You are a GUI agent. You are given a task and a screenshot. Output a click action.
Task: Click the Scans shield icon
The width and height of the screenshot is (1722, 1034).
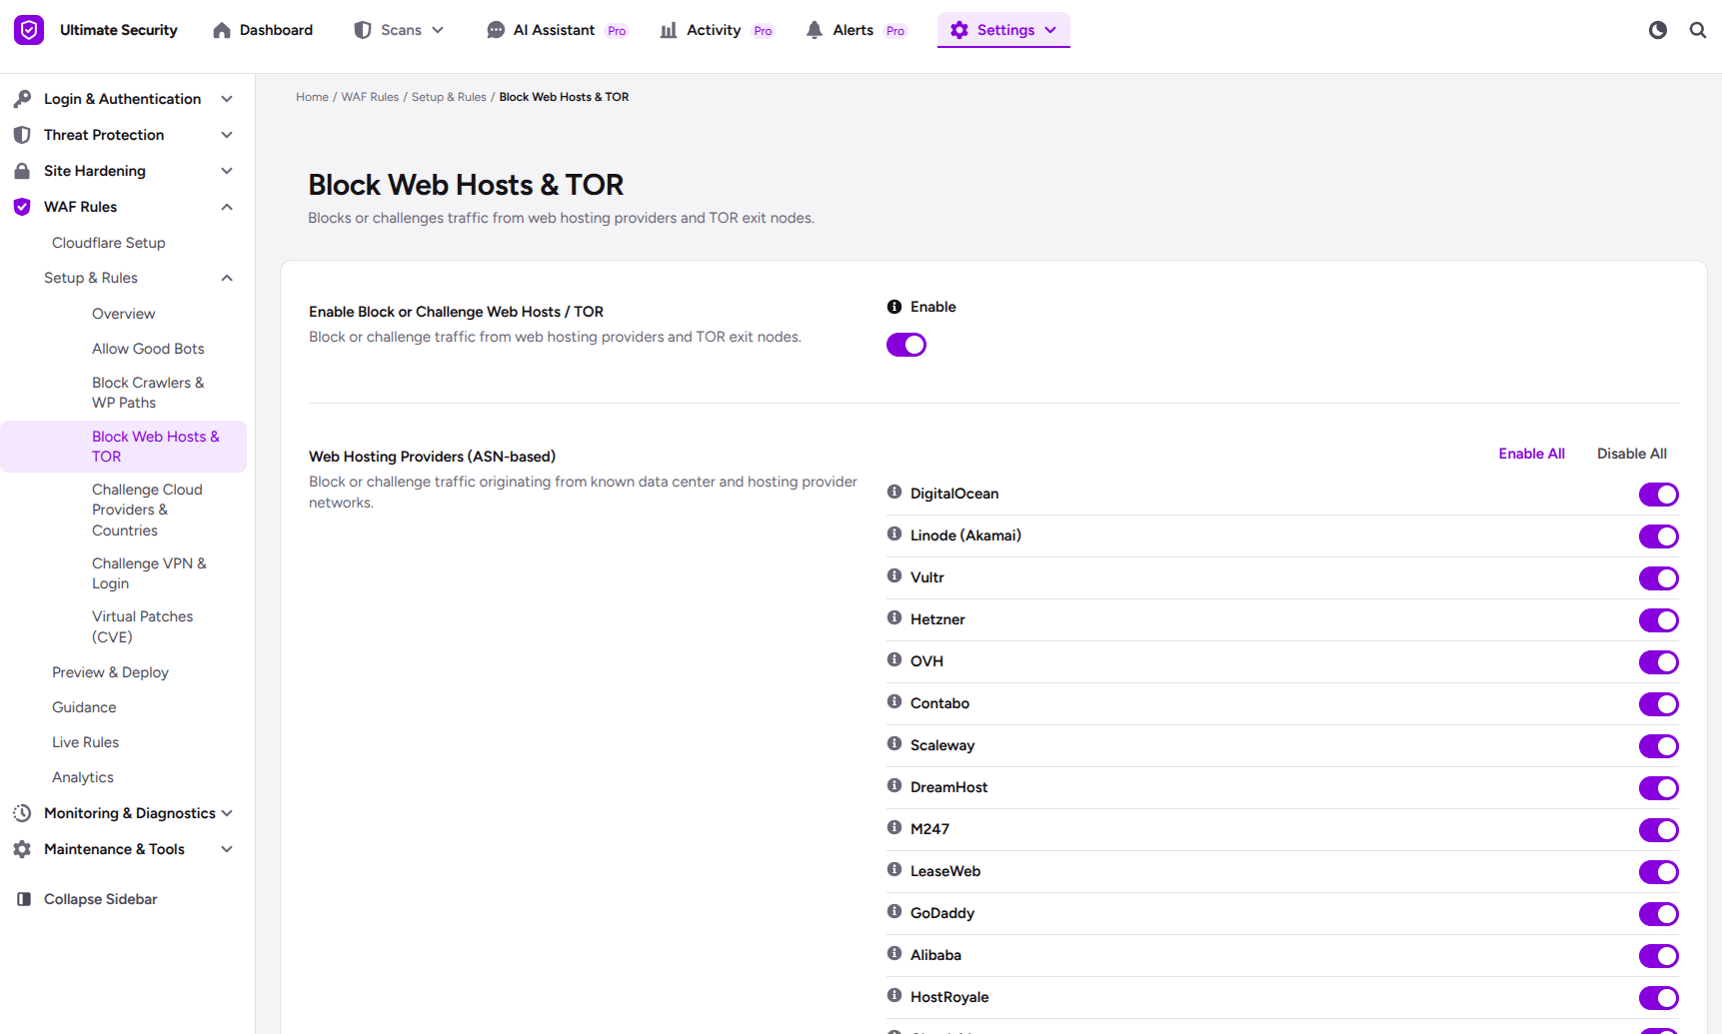(363, 30)
